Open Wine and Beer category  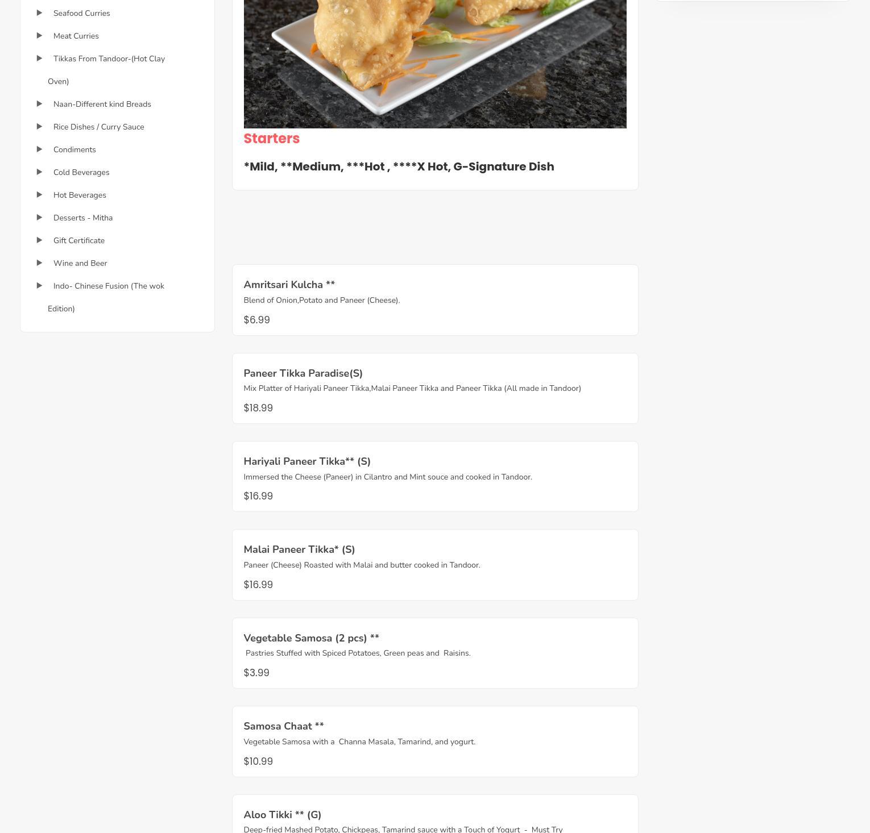[80, 263]
